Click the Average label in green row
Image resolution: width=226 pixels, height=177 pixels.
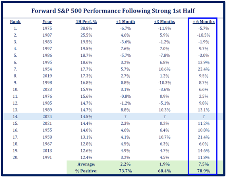pyautogui.click(x=86, y=164)
